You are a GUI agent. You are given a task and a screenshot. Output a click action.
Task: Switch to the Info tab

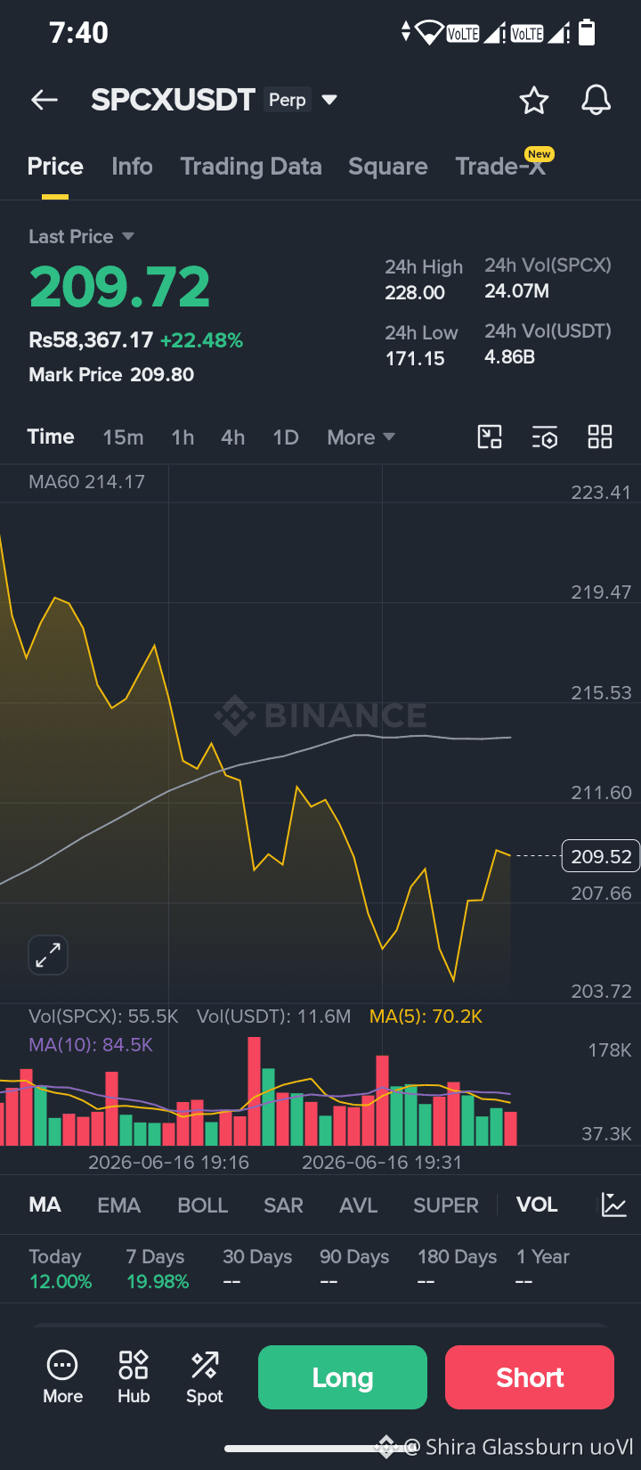[132, 167]
